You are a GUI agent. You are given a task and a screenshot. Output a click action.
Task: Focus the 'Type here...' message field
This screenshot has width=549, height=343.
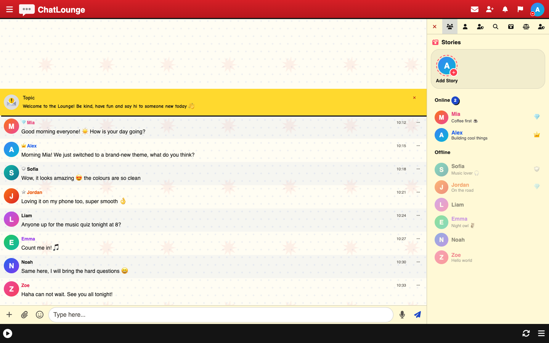pyautogui.click(x=221, y=315)
